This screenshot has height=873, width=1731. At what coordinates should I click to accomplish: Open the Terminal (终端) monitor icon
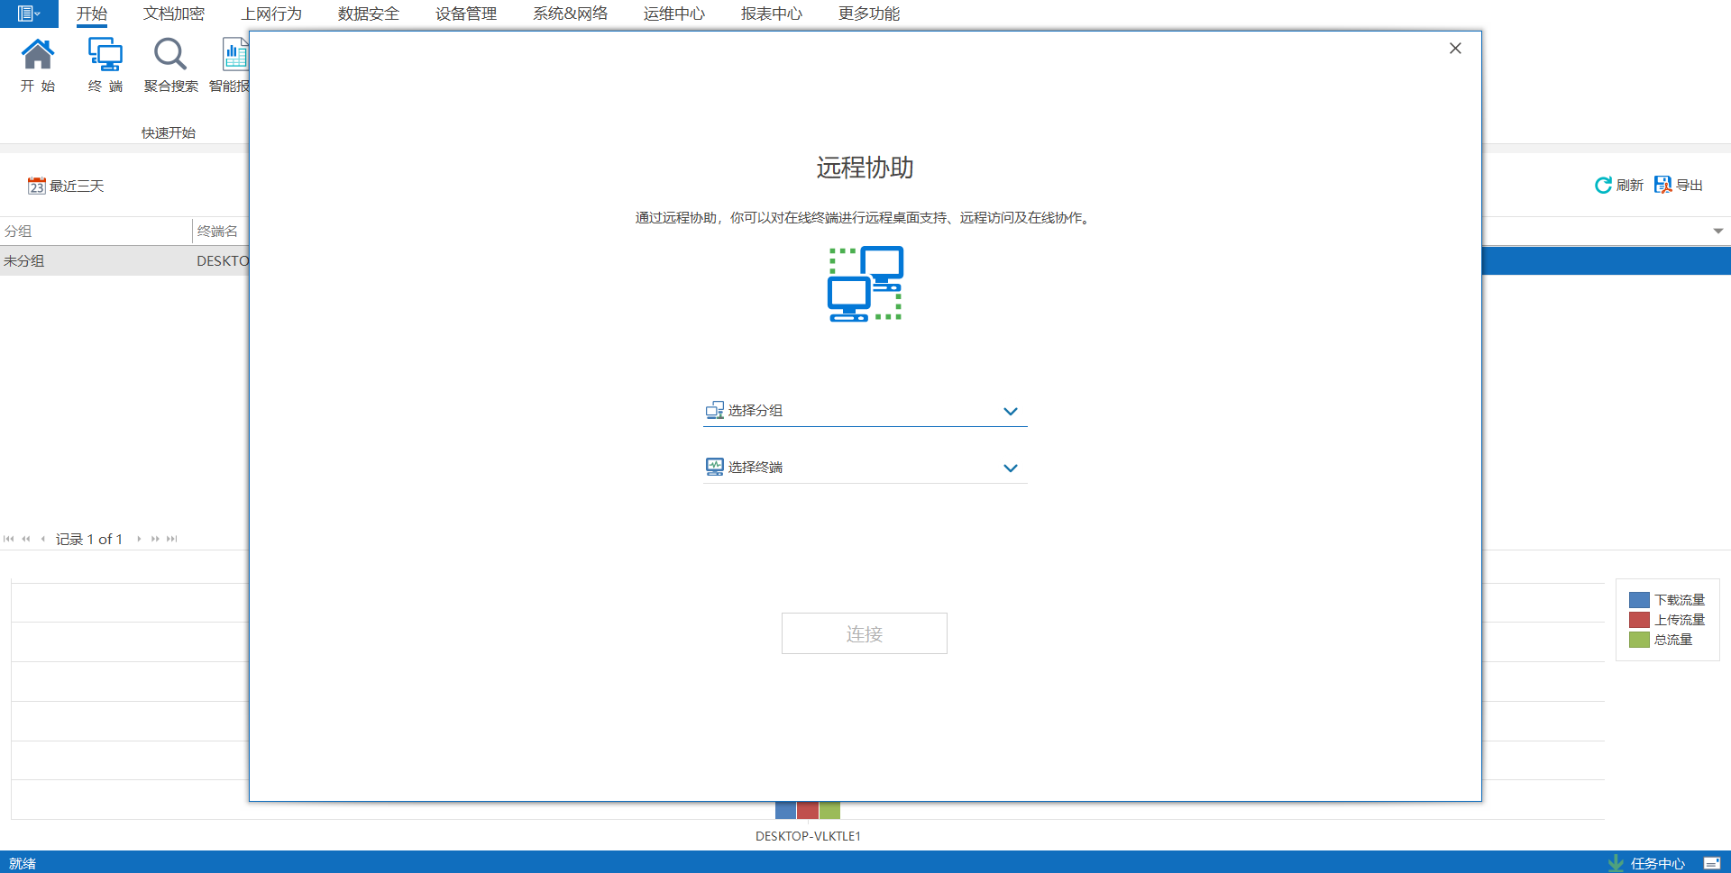105,55
